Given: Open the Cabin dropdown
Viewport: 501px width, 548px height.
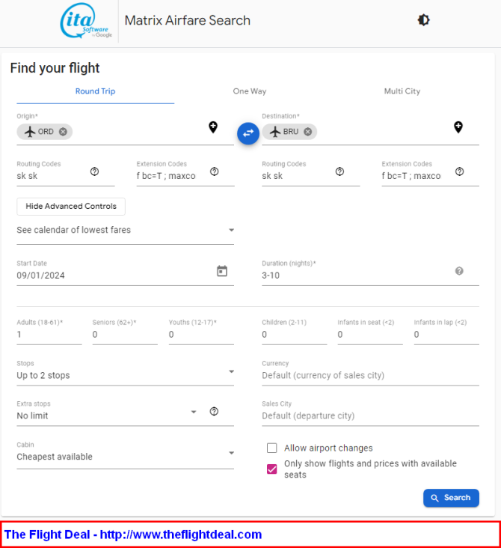Looking at the screenshot, I should (126, 457).
